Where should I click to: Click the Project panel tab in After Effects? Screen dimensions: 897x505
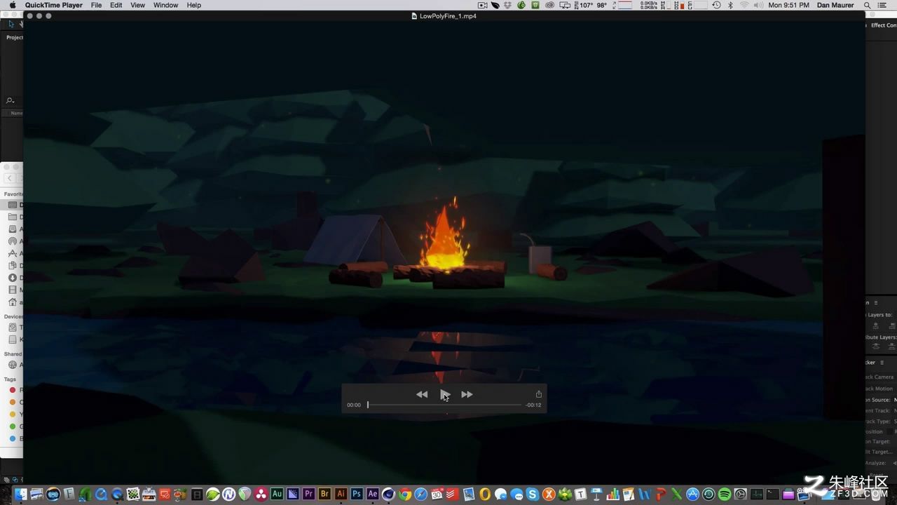(14, 37)
